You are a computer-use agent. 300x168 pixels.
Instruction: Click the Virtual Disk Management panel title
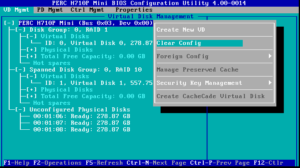[151, 17]
